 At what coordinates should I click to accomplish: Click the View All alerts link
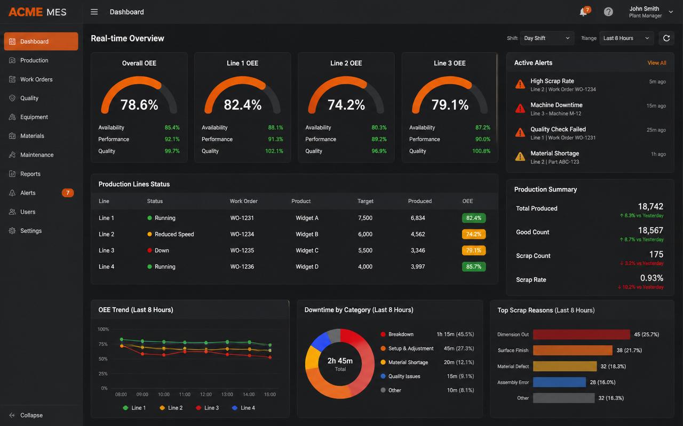tap(657, 63)
